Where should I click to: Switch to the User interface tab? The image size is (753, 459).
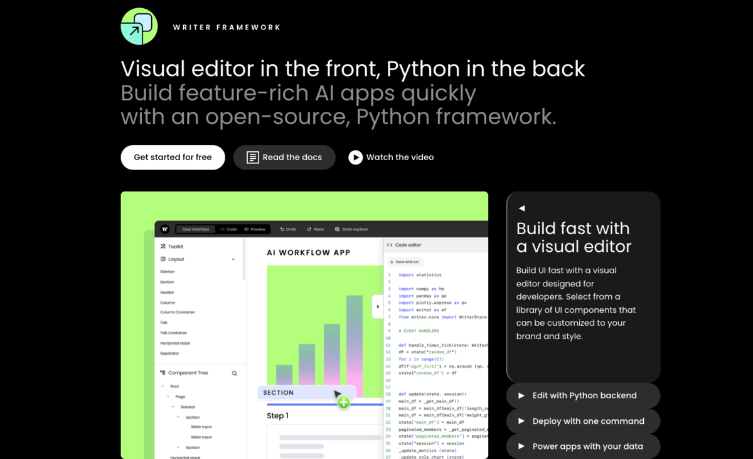pyautogui.click(x=196, y=229)
